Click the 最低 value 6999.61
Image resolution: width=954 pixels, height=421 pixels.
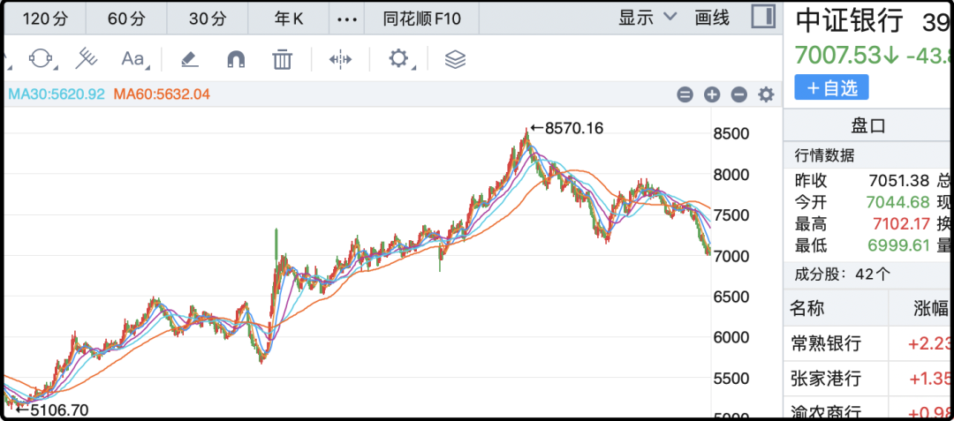[x=899, y=245]
